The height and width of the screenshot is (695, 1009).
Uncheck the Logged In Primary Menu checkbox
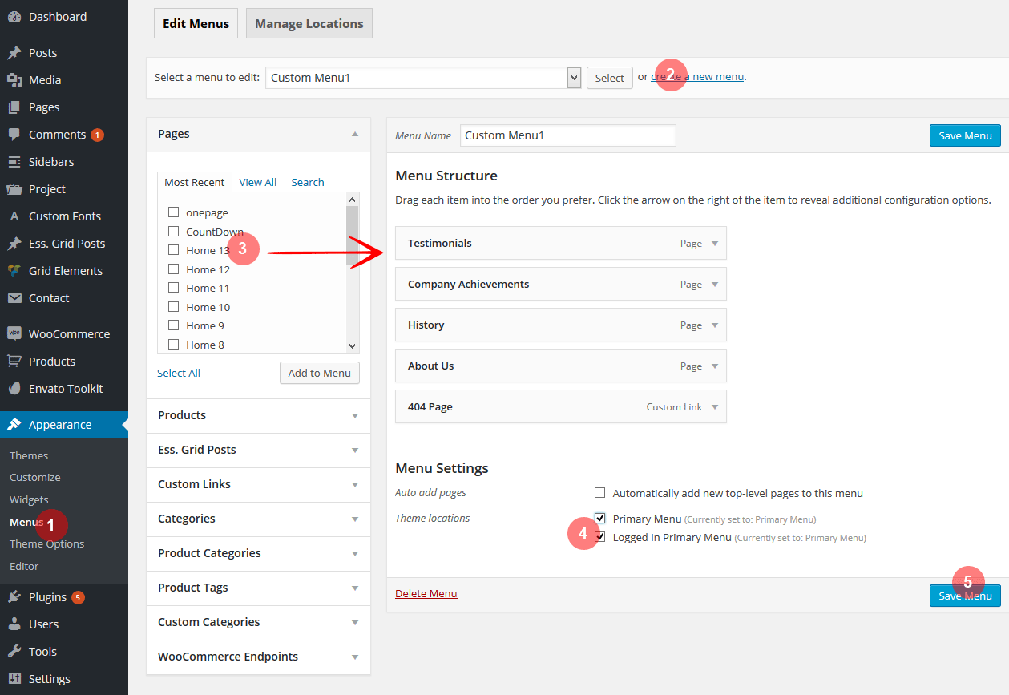click(599, 537)
